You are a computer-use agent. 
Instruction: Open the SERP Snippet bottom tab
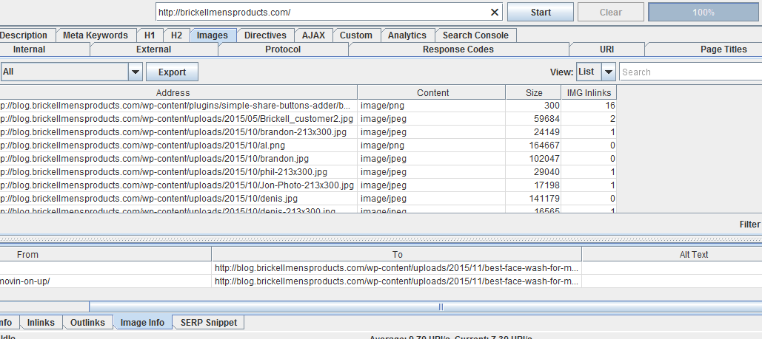click(209, 323)
